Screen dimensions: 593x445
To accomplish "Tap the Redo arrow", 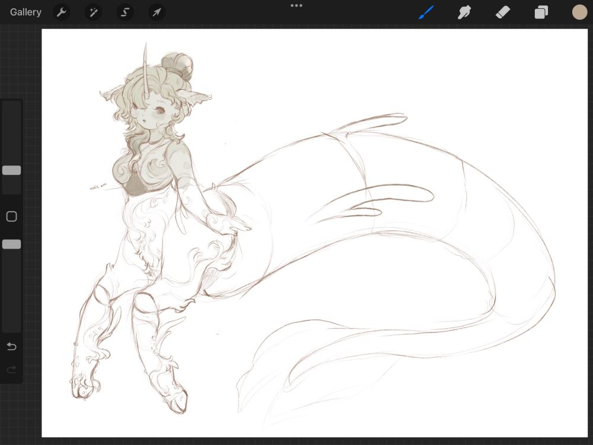I will [11, 370].
